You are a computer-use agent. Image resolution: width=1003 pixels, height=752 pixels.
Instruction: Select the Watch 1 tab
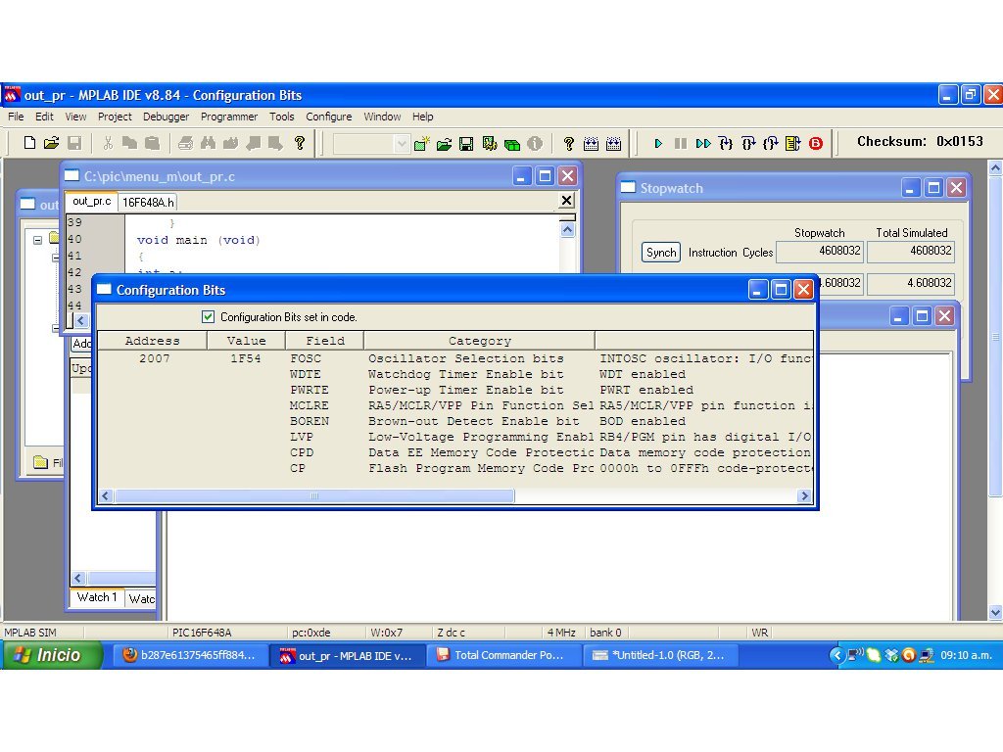(97, 597)
